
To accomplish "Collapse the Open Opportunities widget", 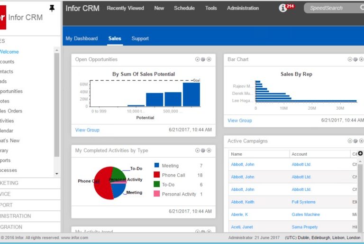I will (x=197, y=59).
